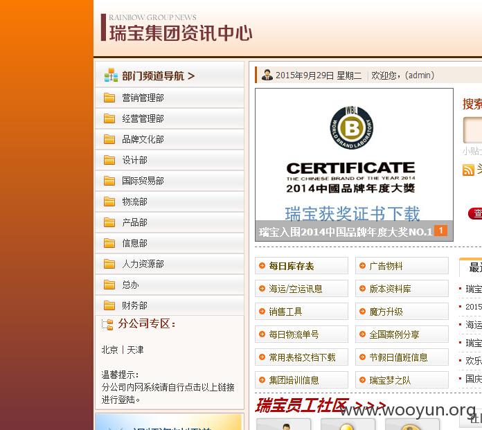Open the 北京 branch link

tap(109, 350)
